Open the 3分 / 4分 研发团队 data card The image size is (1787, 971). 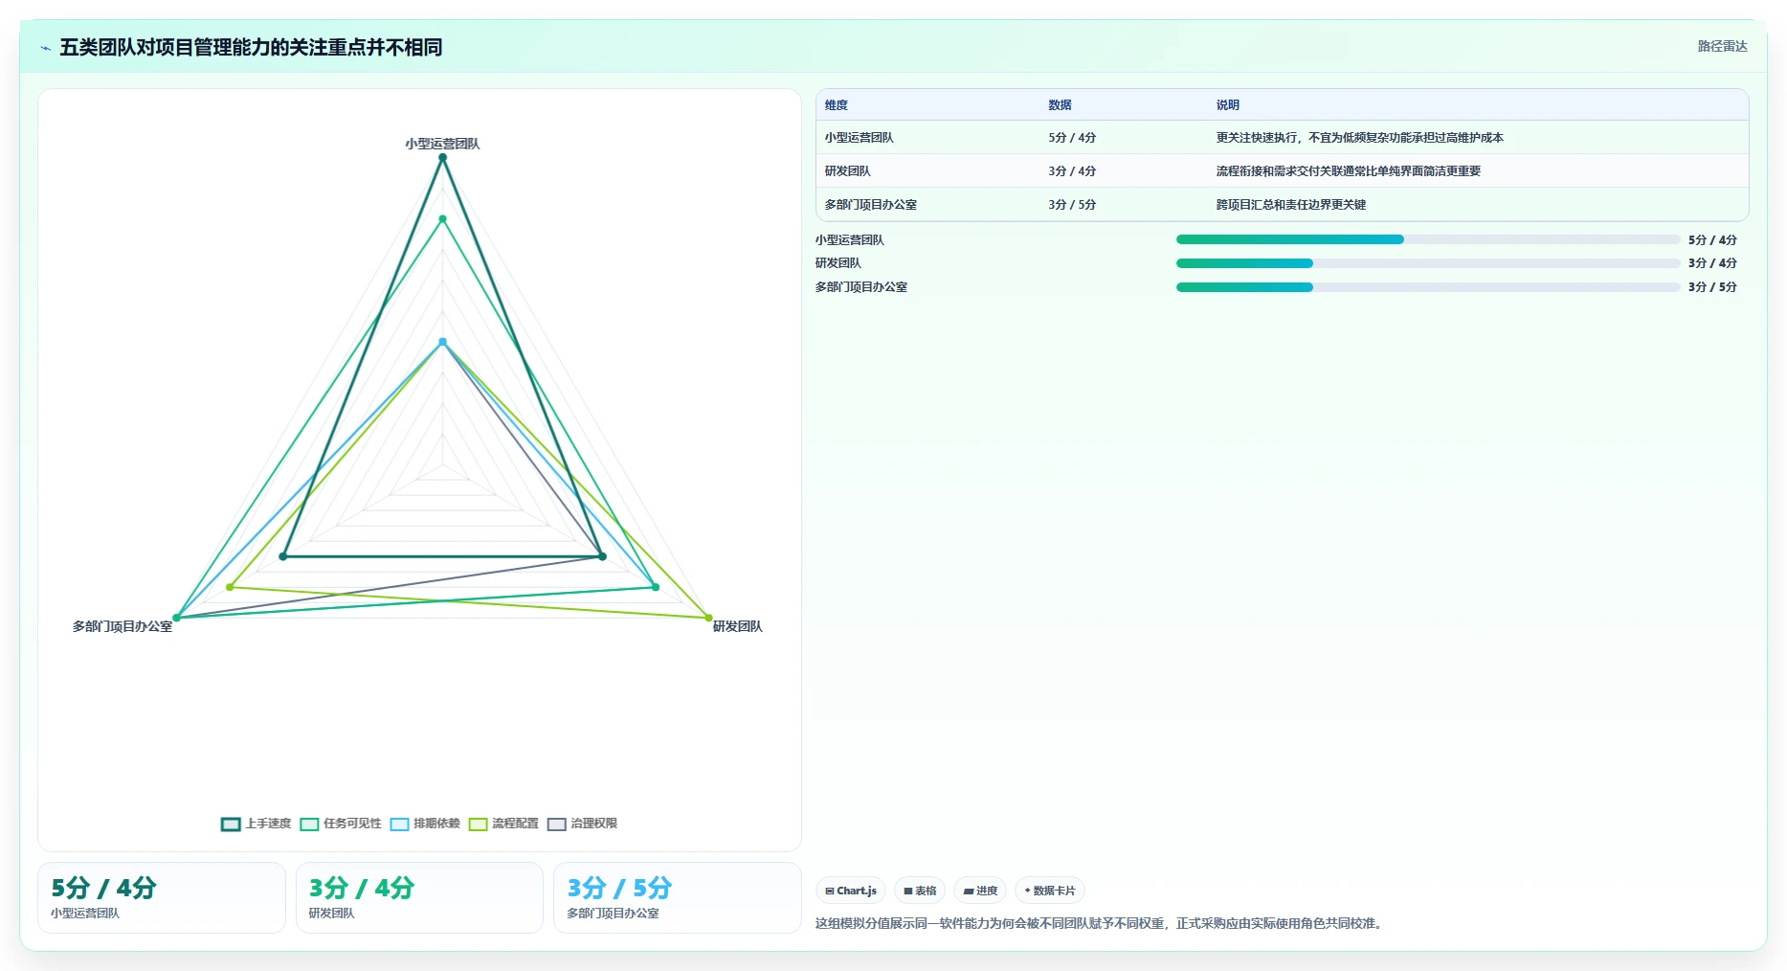coord(419,897)
